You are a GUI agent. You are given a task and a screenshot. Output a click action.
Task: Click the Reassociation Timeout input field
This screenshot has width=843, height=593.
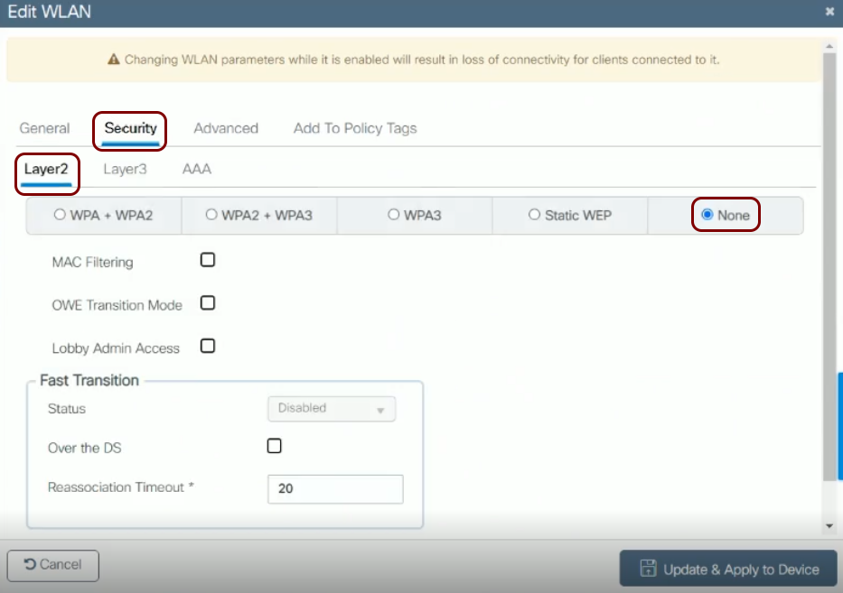(335, 488)
